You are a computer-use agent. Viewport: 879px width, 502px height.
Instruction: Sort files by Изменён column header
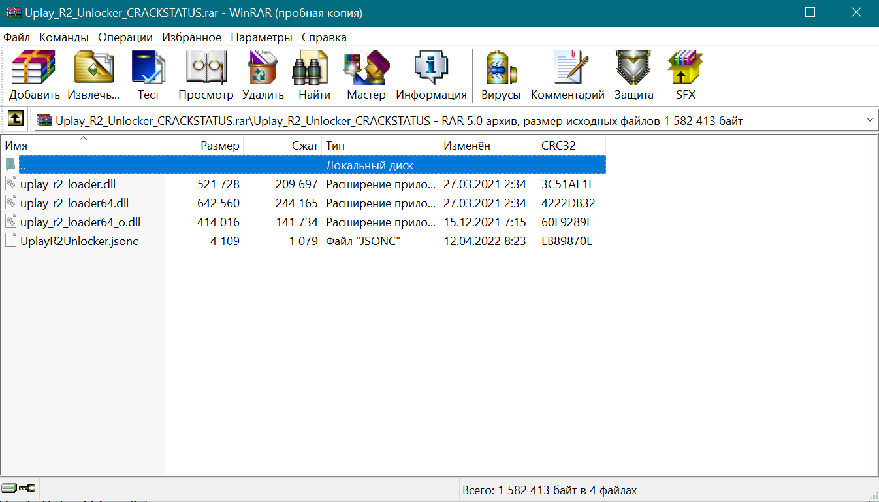click(488, 145)
